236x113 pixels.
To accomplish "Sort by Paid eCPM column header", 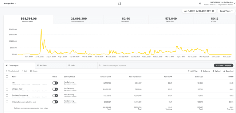I will coord(168,77).
